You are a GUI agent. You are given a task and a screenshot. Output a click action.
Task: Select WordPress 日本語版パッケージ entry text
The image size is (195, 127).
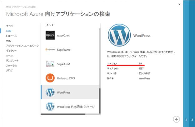(x=76, y=107)
